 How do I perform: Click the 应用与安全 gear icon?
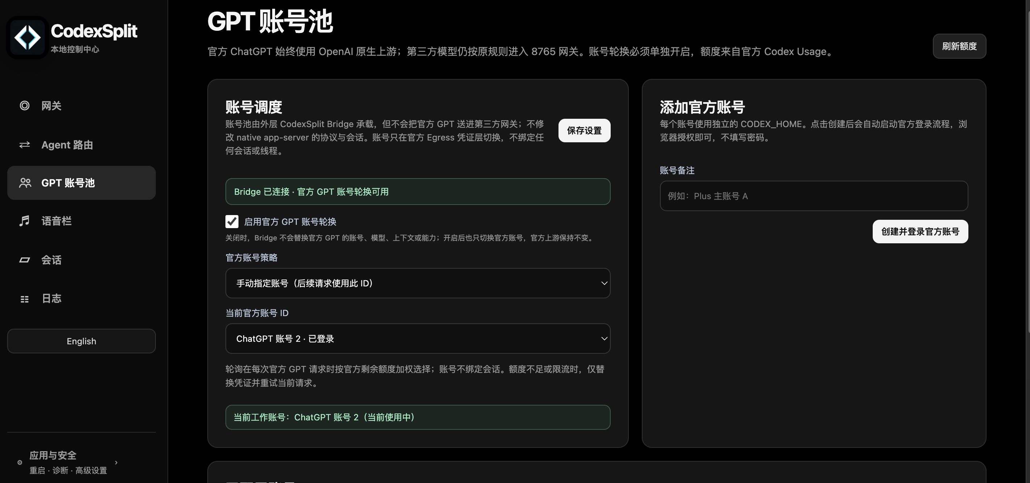coord(20,463)
